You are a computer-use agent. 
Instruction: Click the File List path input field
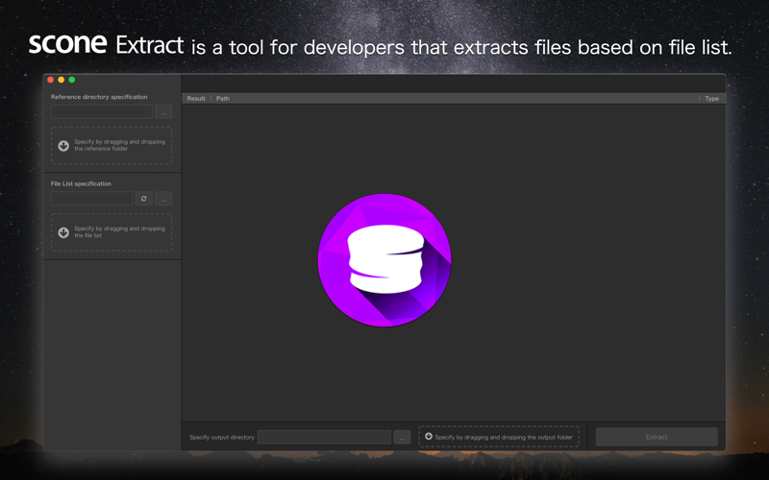tap(91, 199)
